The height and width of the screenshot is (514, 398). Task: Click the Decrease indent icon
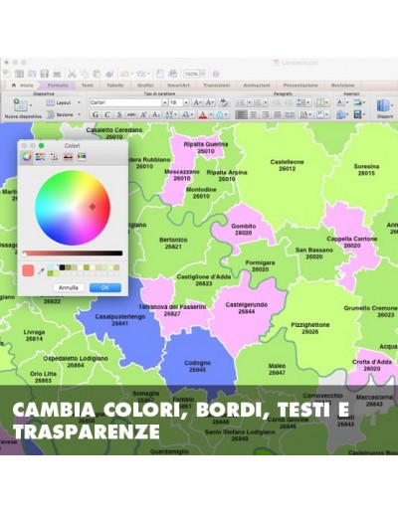pos(276,102)
